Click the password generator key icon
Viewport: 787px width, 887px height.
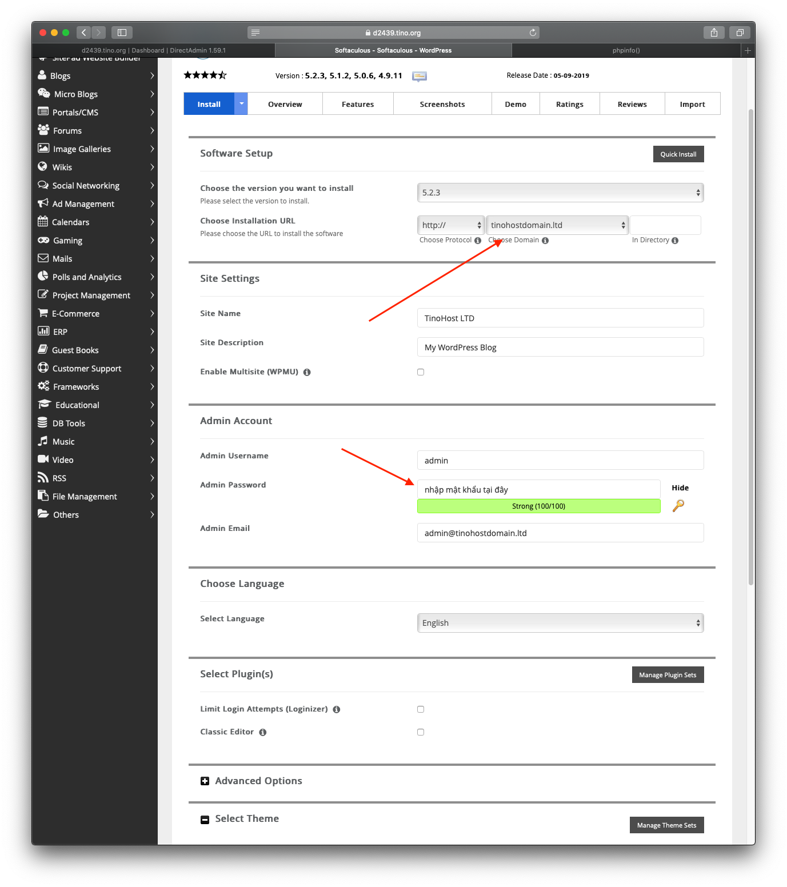[x=678, y=505]
